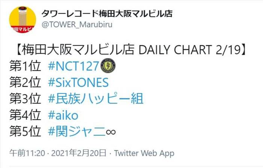Click the 第4位 rank label
Viewport: 263px width, 168px height.
[x=25, y=115]
